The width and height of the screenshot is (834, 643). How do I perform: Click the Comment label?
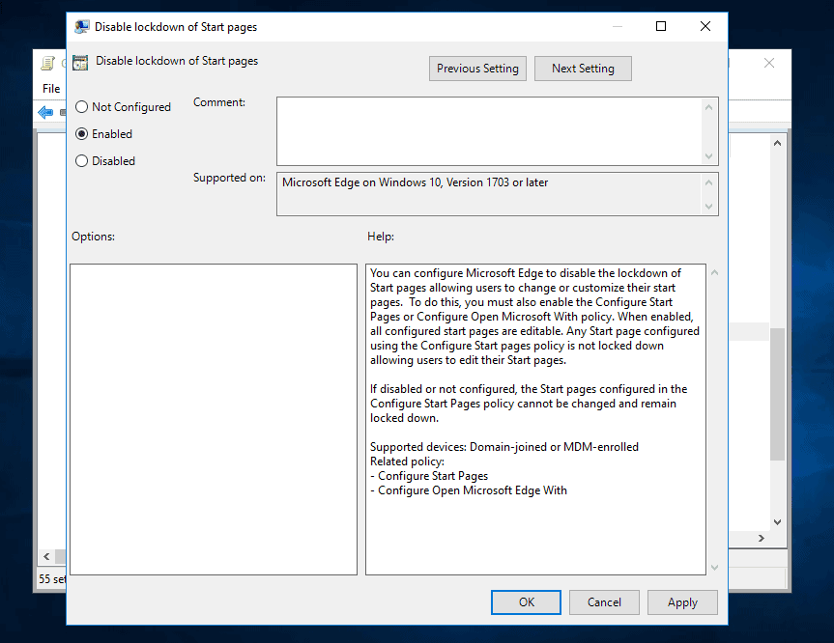click(219, 102)
